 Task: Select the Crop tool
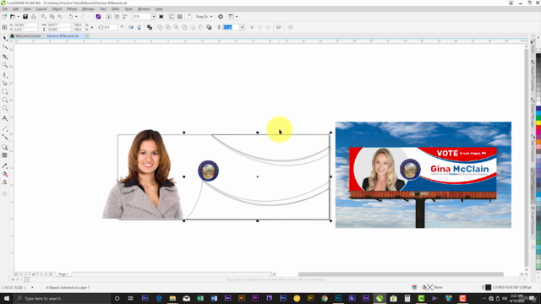coord(4,57)
